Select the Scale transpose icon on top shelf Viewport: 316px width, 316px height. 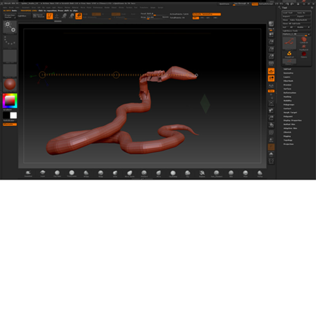(71, 16)
